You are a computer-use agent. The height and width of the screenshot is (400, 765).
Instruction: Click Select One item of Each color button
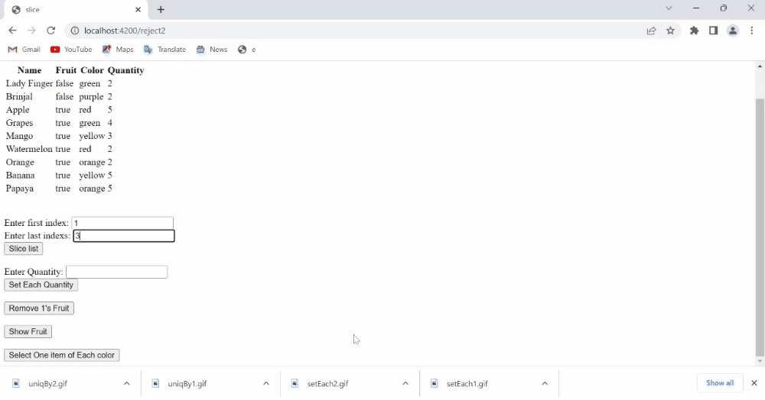61,355
